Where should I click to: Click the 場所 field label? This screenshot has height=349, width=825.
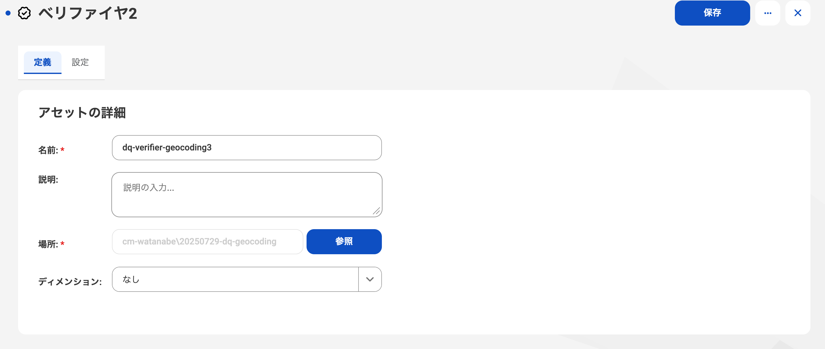pos(48,244)
